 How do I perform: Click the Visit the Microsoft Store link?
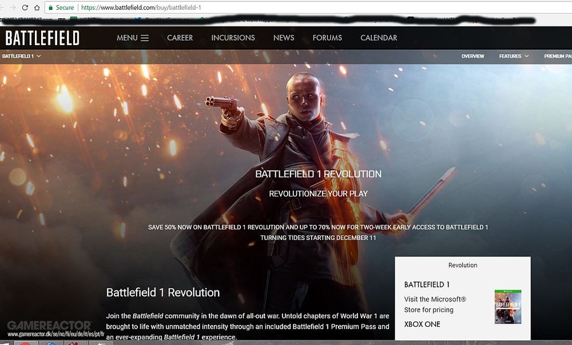coord(435,304)
